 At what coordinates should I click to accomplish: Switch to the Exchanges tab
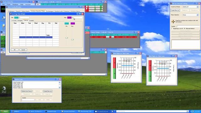[50, 11]
